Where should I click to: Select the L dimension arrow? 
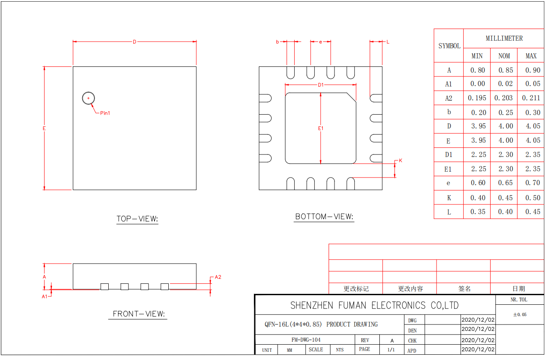click(388, 42)
